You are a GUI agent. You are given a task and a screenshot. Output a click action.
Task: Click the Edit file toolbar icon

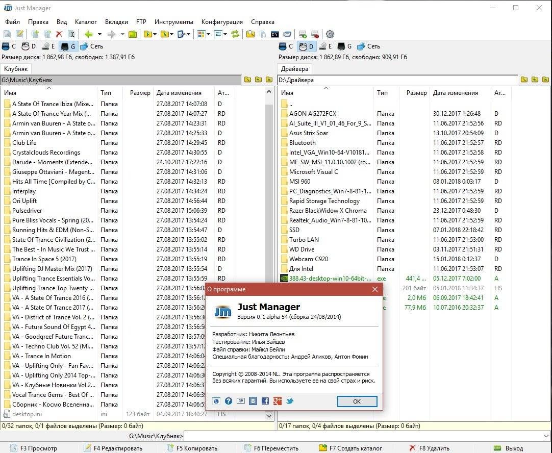[20, 34]
